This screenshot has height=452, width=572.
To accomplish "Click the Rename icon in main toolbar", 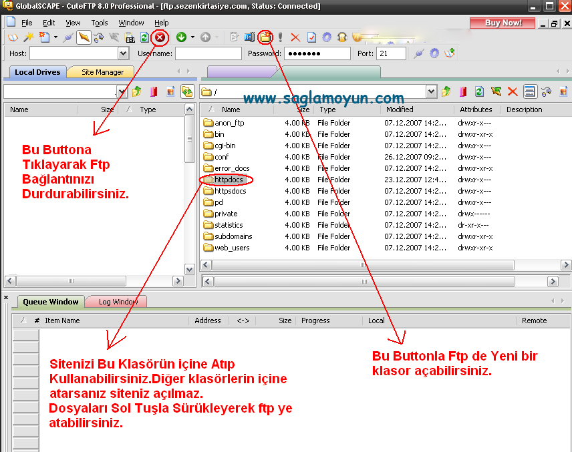I will point(249,37).
